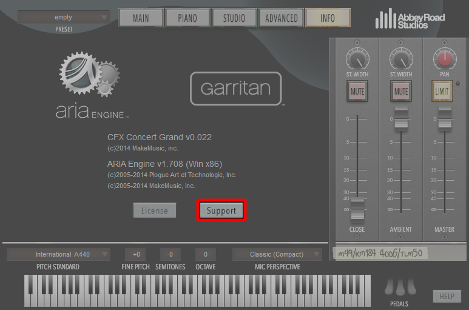The width and height of the screenshot is (469, 310).
Task: Switch to the MAIN tab
Action: click(141, 18)
